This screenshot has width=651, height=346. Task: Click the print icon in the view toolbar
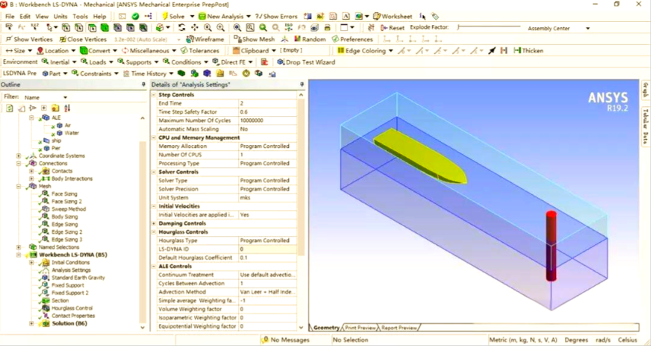tap(327, 28)
